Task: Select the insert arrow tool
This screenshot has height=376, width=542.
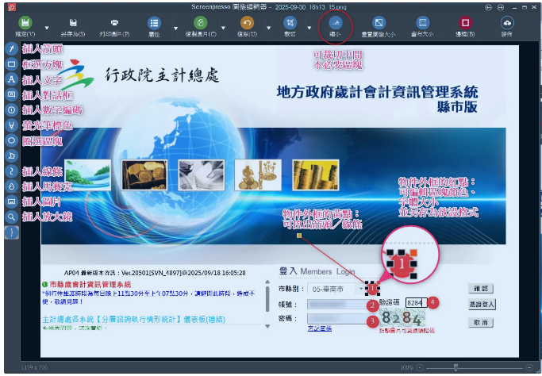Action: click(x=11, y=48)
